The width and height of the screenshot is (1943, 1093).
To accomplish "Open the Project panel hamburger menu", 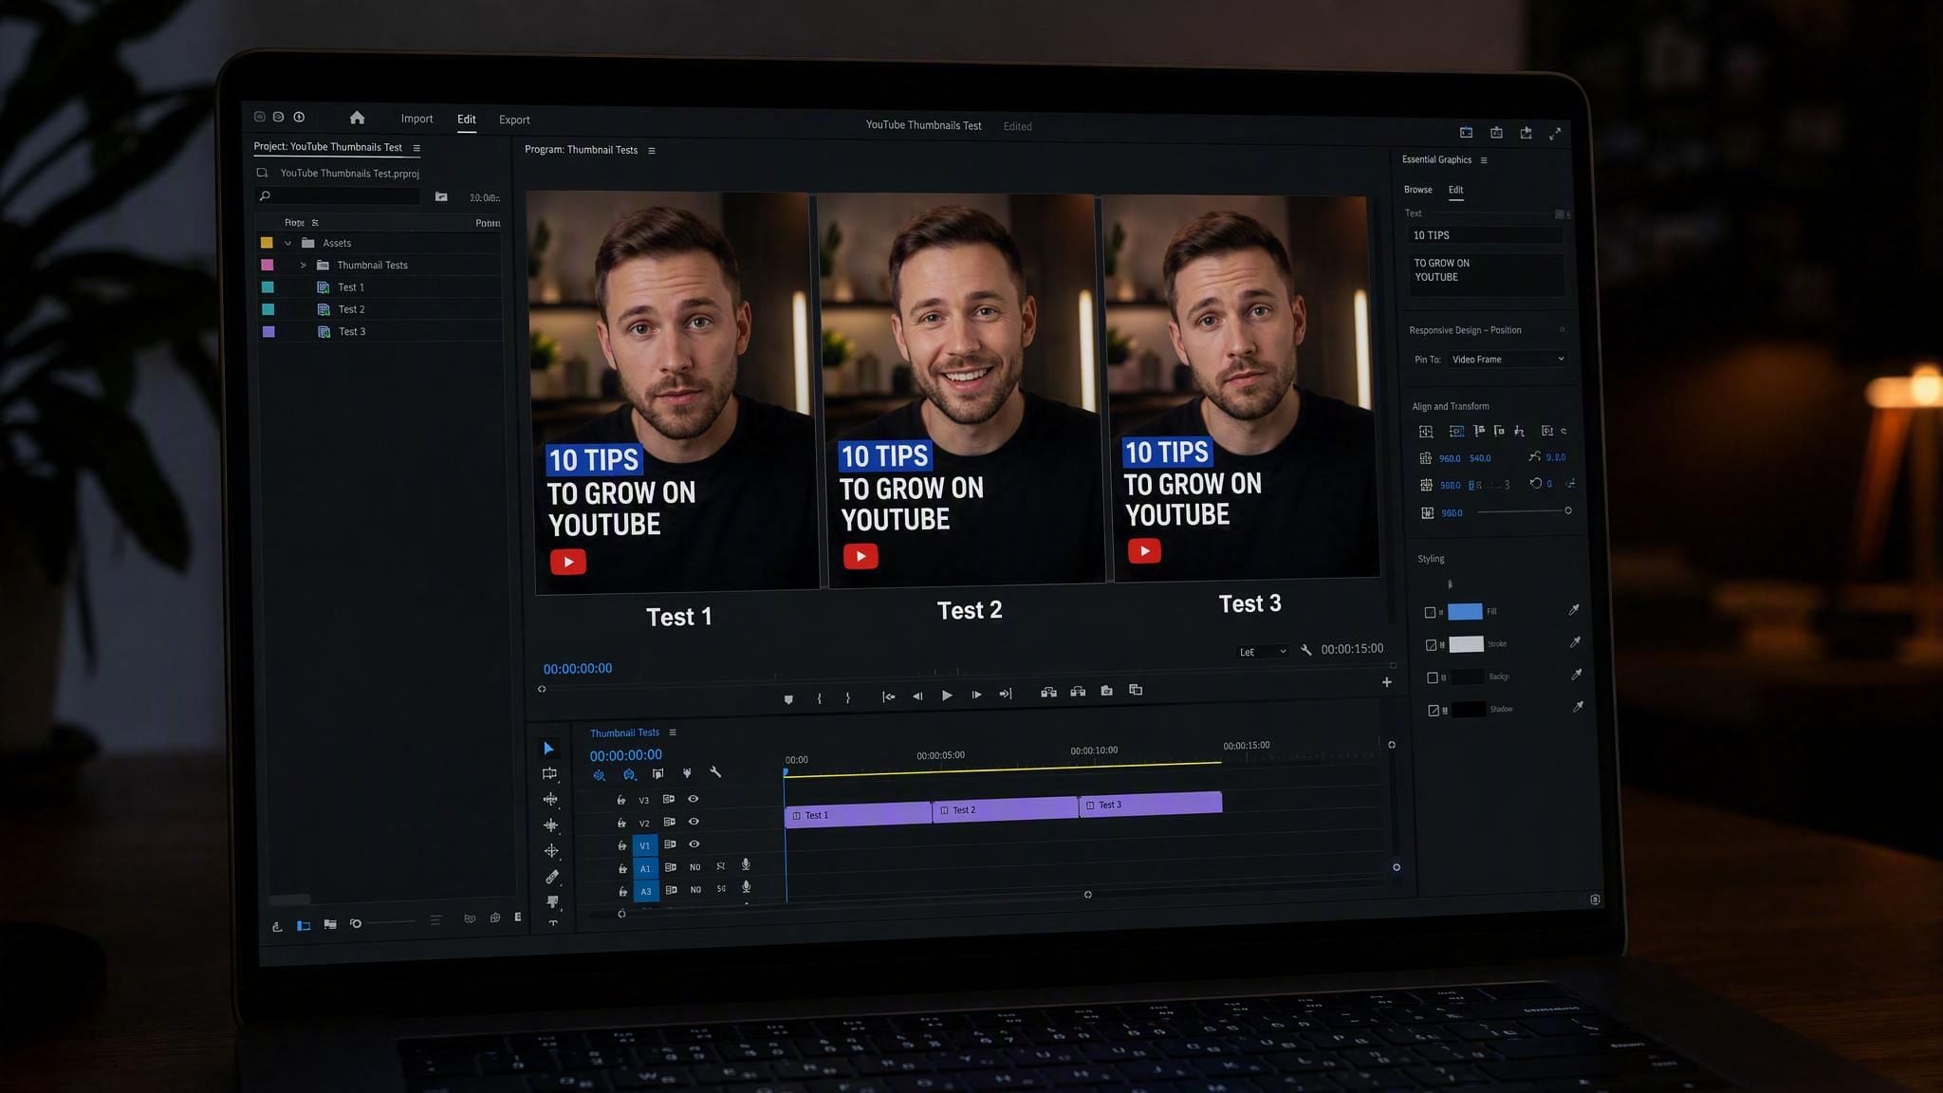I will point(416,148).
